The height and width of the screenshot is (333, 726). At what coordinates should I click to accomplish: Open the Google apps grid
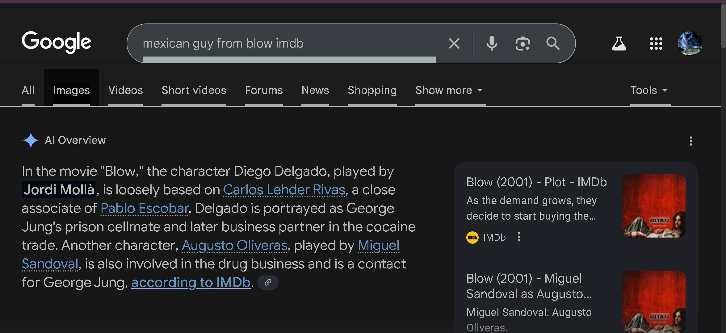[656, 44]
